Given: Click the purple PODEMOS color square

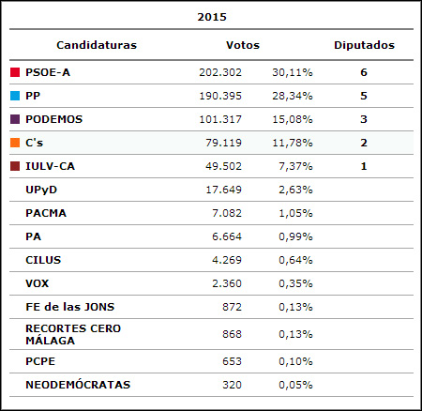Looking at the screenshot, I should click(15, 119).
